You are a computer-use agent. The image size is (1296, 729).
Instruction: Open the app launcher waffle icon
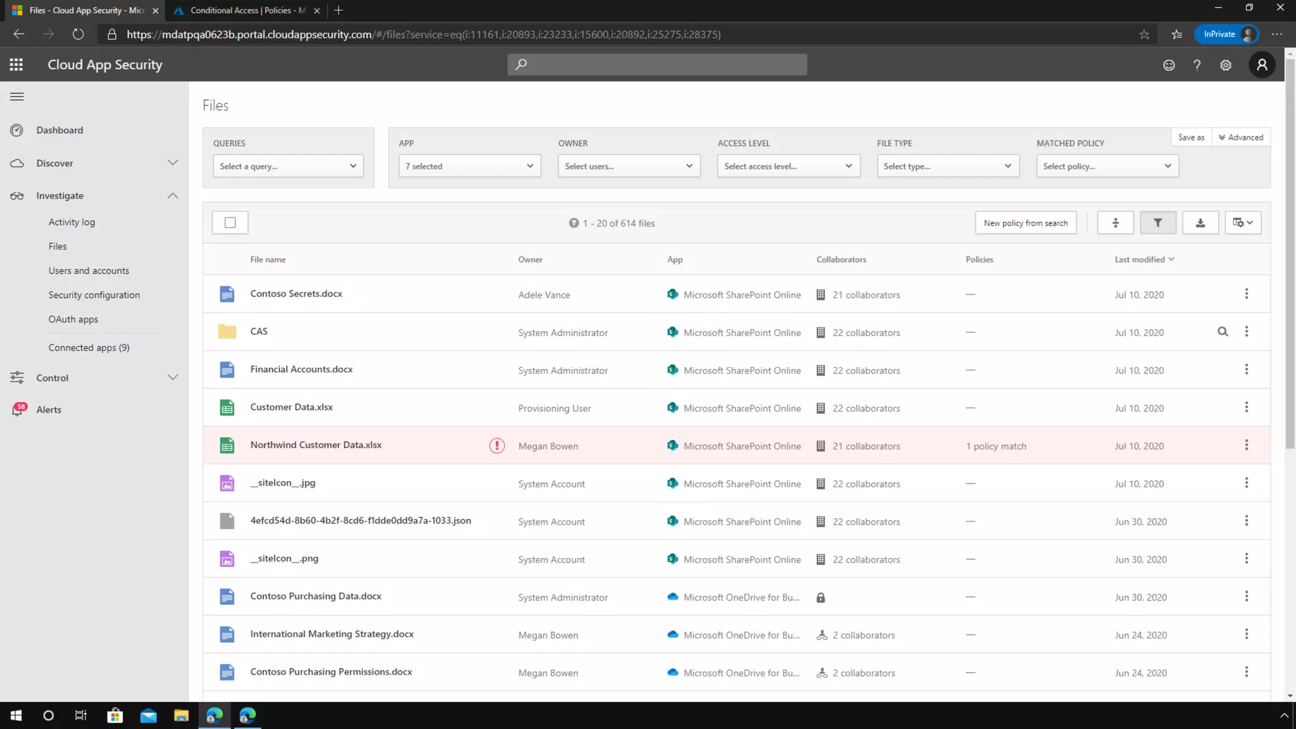tap(16, 65)
